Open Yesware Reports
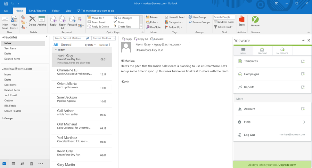312x168 pixels. 272,87
